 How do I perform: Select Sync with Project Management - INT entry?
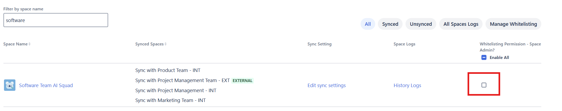point(176,91)
